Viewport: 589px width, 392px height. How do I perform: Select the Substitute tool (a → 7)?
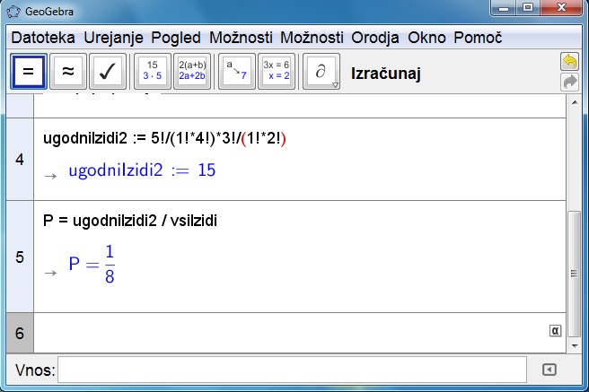pos(237,71)
